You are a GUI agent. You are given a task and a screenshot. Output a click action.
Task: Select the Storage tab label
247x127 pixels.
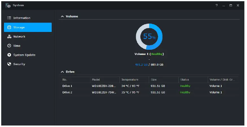point(19,27)
